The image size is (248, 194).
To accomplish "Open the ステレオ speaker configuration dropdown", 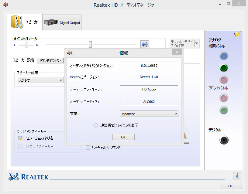I will [41, 80].
